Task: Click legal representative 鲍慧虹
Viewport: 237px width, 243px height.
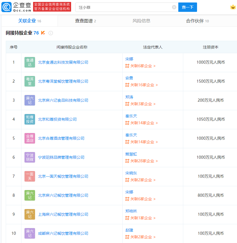Action: click(x=131, y=154)
